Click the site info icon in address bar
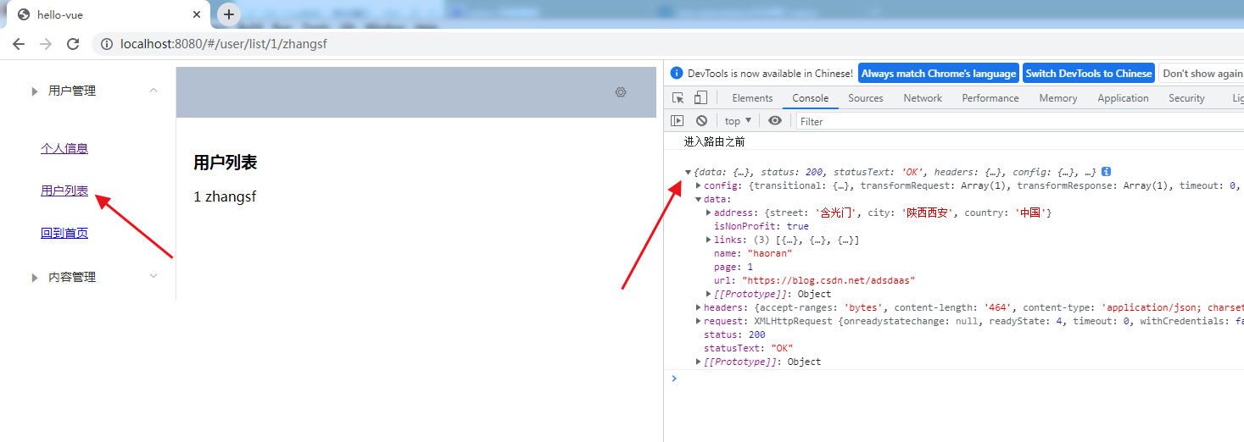Image resolution: width=1244 pixels, height=442 pixels. click(106, 44)
